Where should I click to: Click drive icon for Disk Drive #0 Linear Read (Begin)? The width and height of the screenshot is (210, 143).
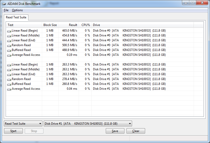click(x=9, y=31)
